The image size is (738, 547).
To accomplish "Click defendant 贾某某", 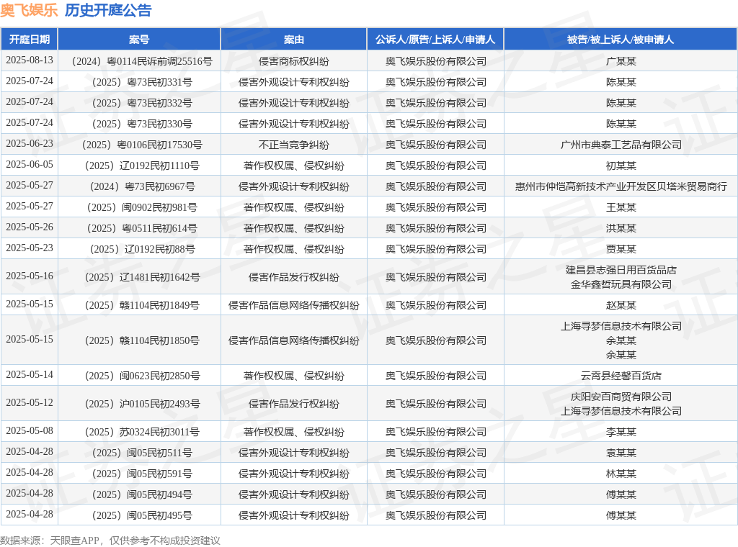I will pyautogui.click(x=621, y=249).
